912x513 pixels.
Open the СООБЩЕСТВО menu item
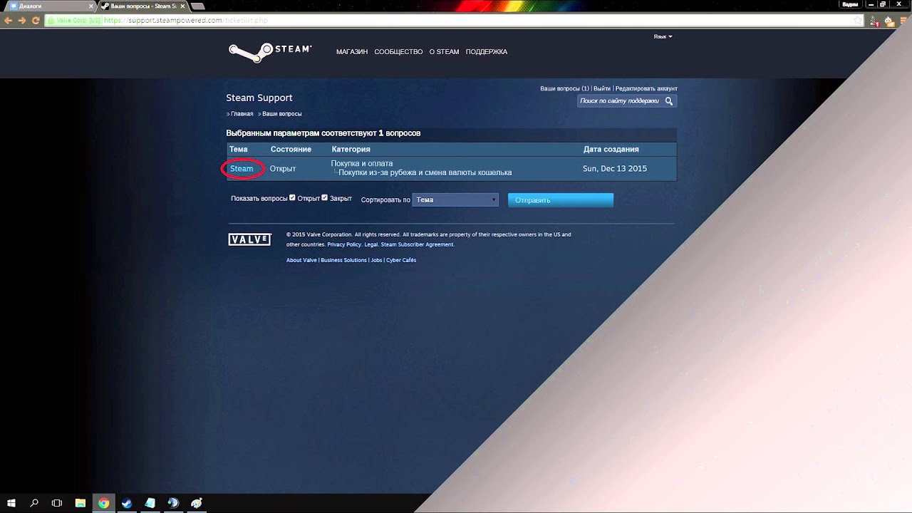398,52
